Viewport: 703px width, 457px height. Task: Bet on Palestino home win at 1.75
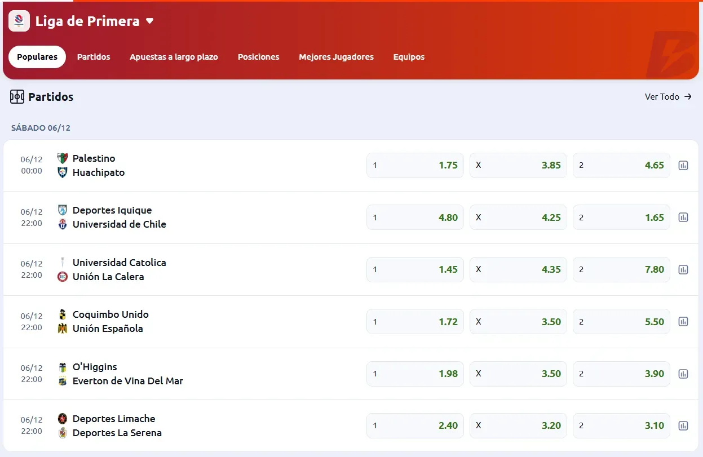(415, 166)
